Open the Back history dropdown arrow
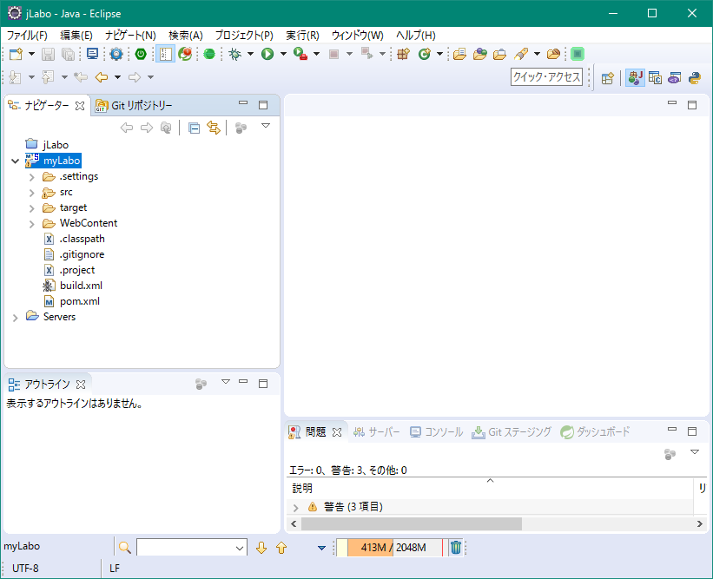Screen dimensions: 713x579 coord(118,77)
